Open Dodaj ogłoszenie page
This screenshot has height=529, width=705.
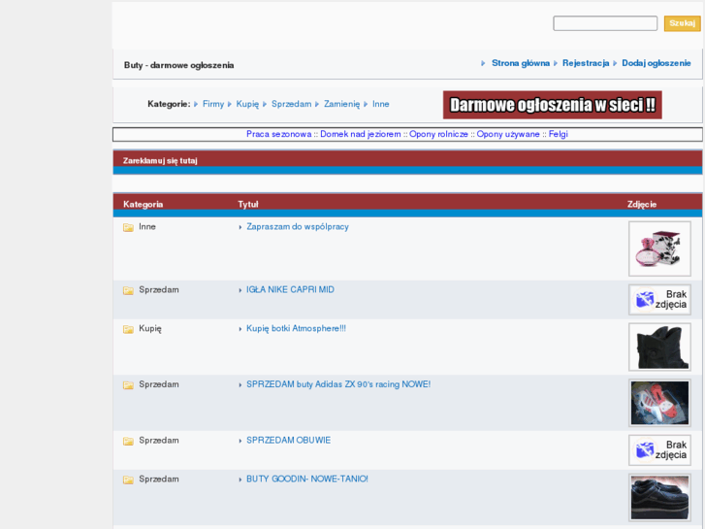click(656, 63)
